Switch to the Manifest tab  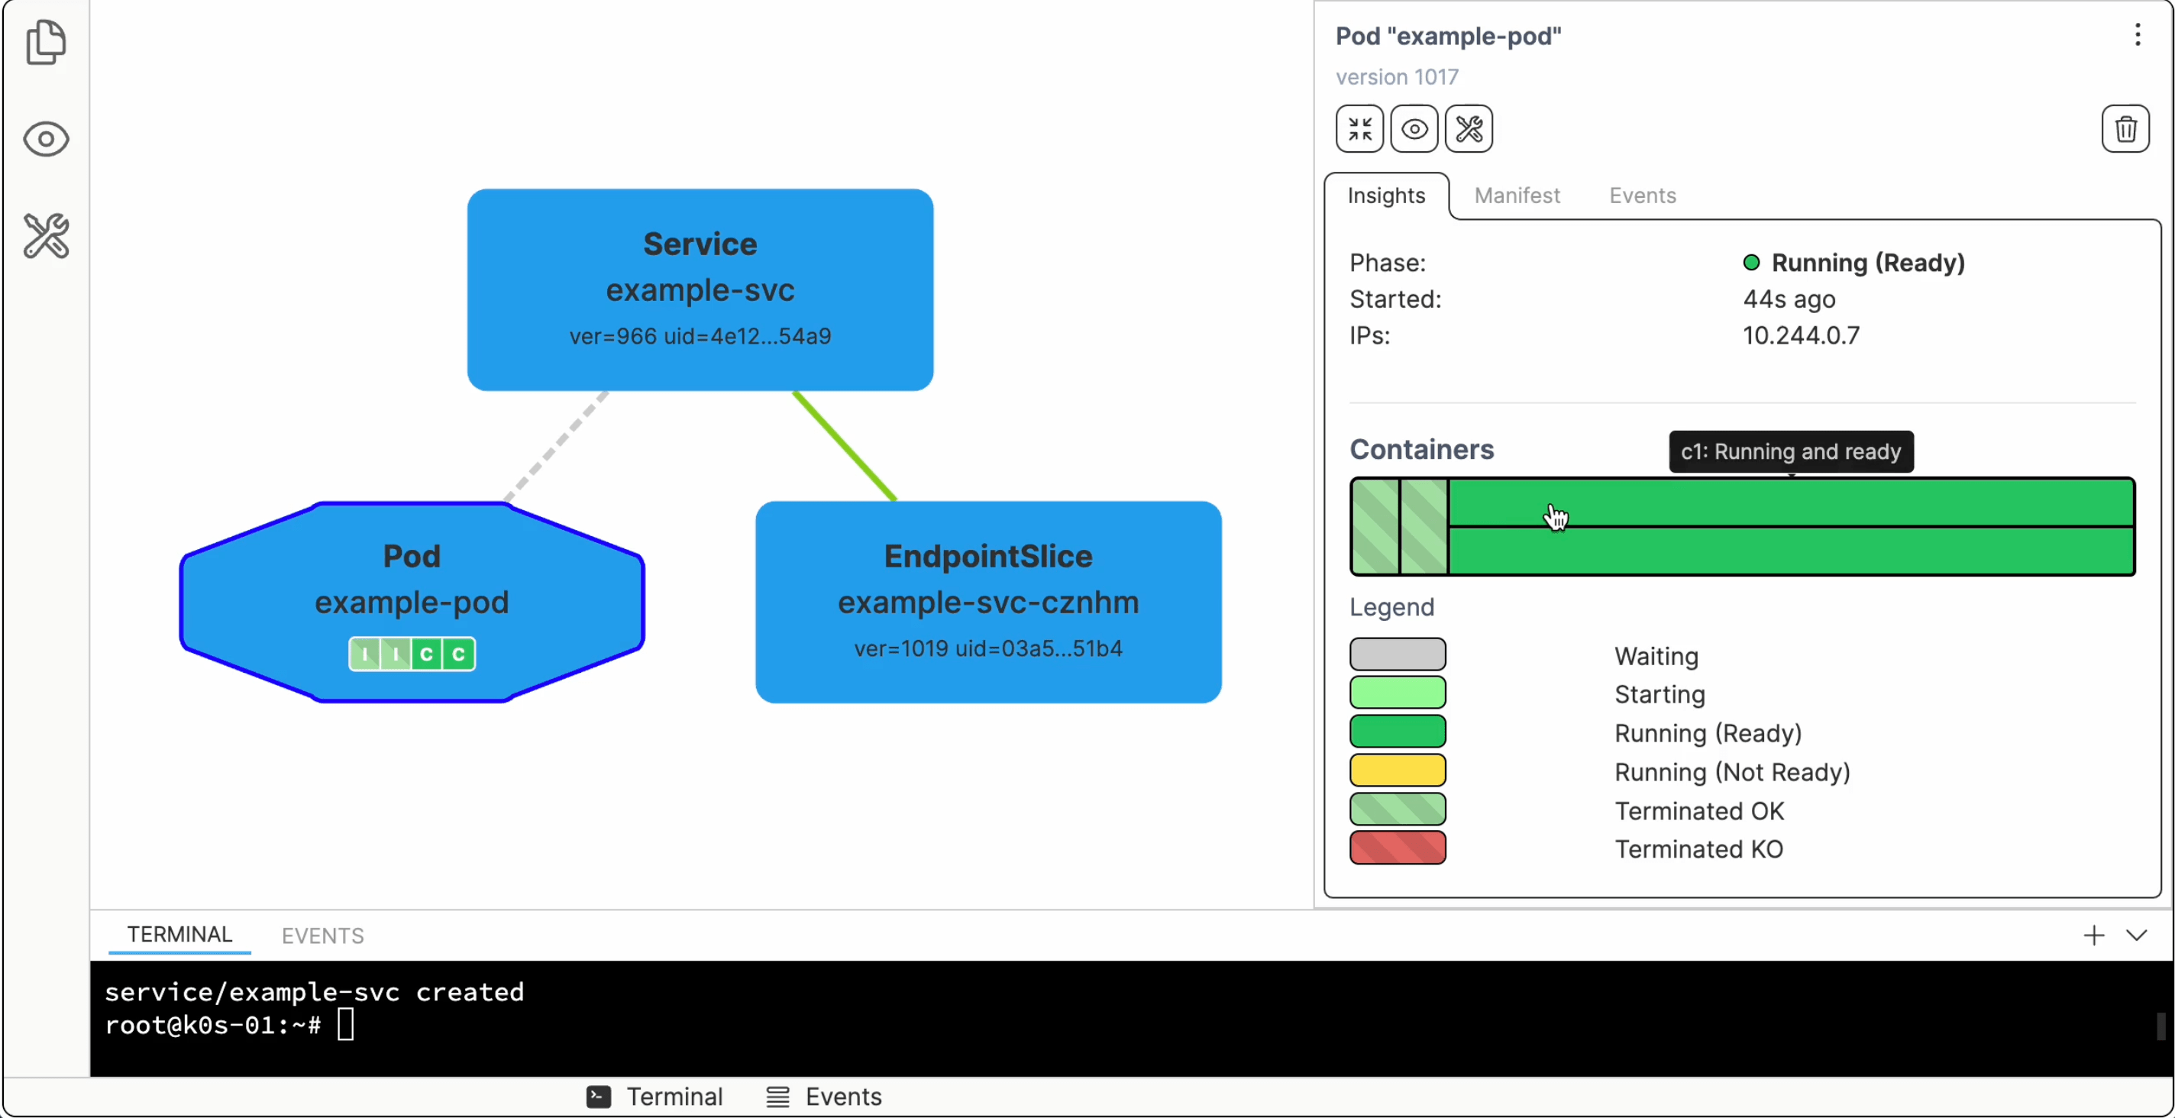click(1517, 196)
